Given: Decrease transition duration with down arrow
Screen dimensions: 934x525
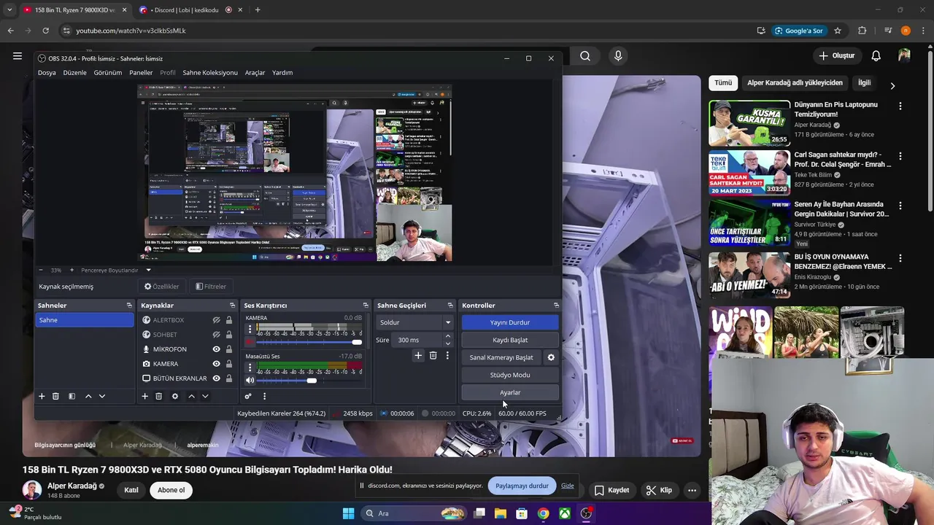Looking at the screenshot, I should (447, 343).
